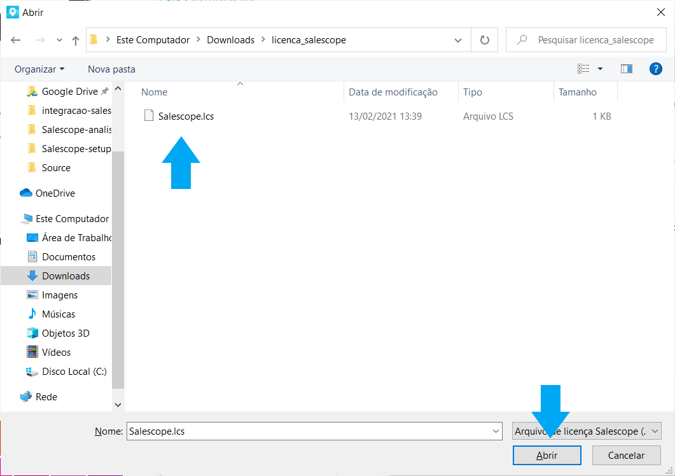Toggle the preview pane
Image resolution: width=675 pixels, height=476 pixels.
627,69
